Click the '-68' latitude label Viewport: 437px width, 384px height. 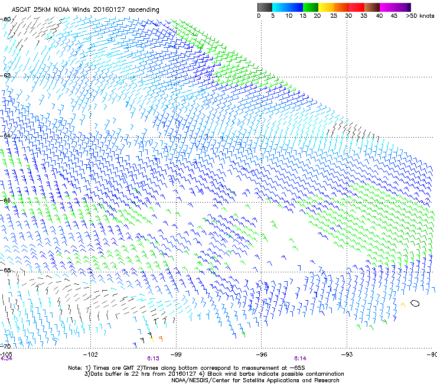[x=5, y=270]
